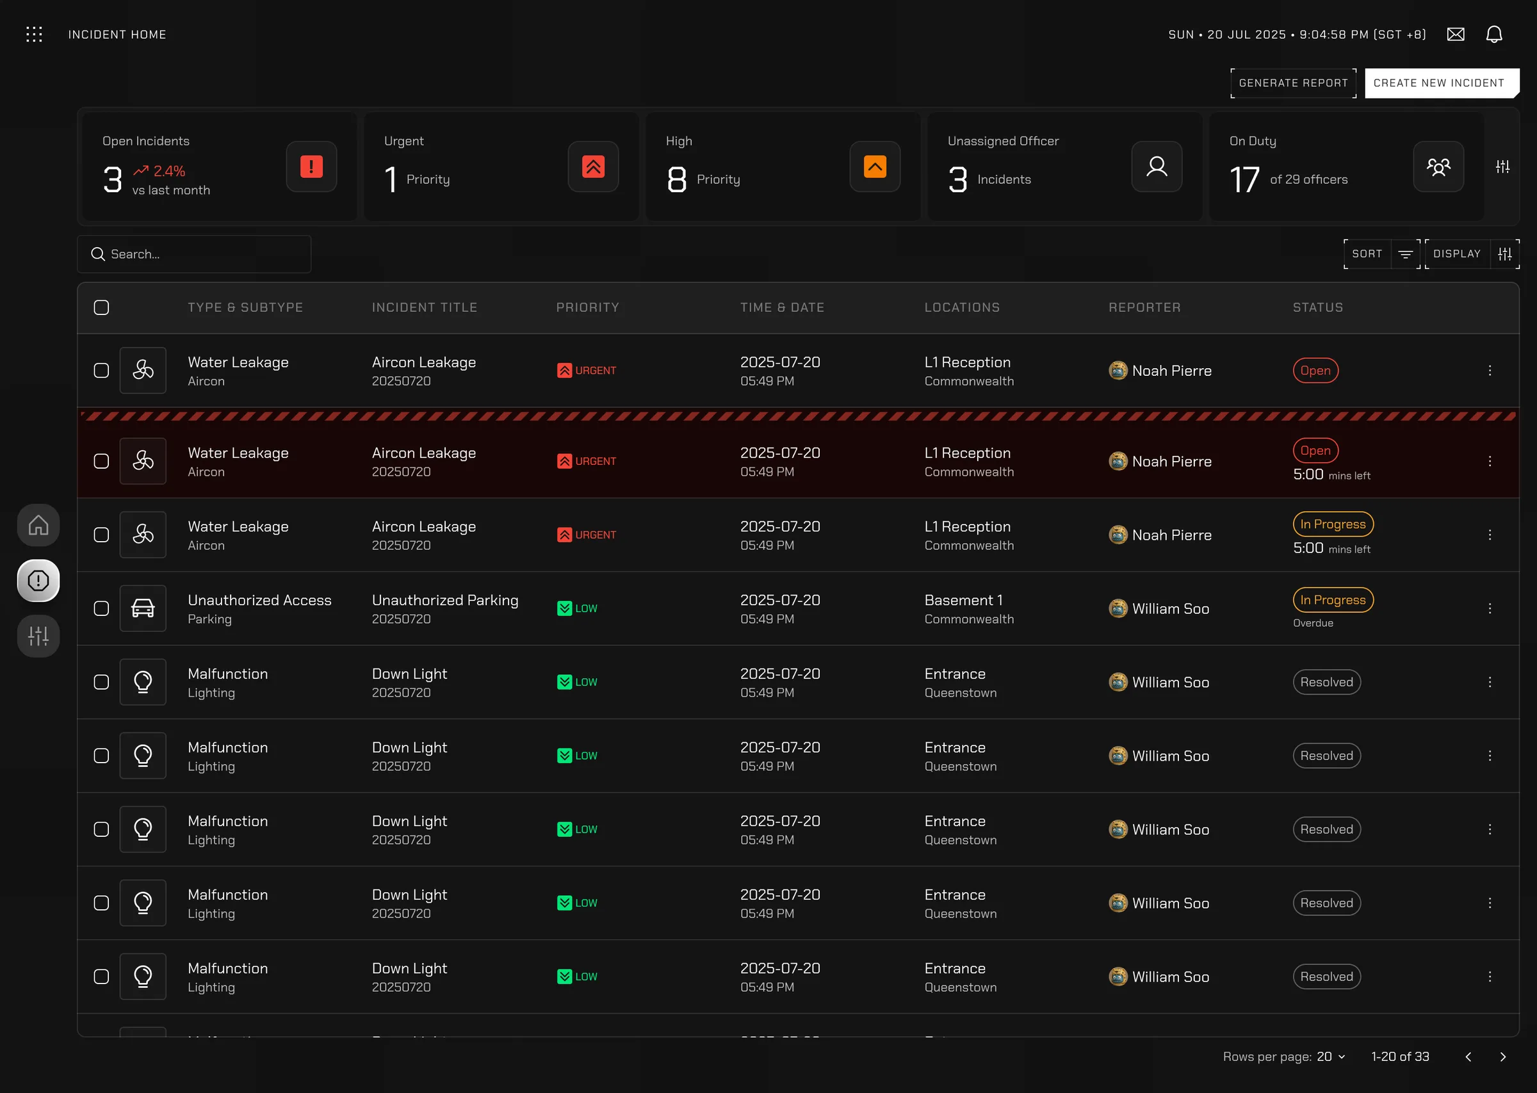Click GENERATE REPORT

(1294, 83)
